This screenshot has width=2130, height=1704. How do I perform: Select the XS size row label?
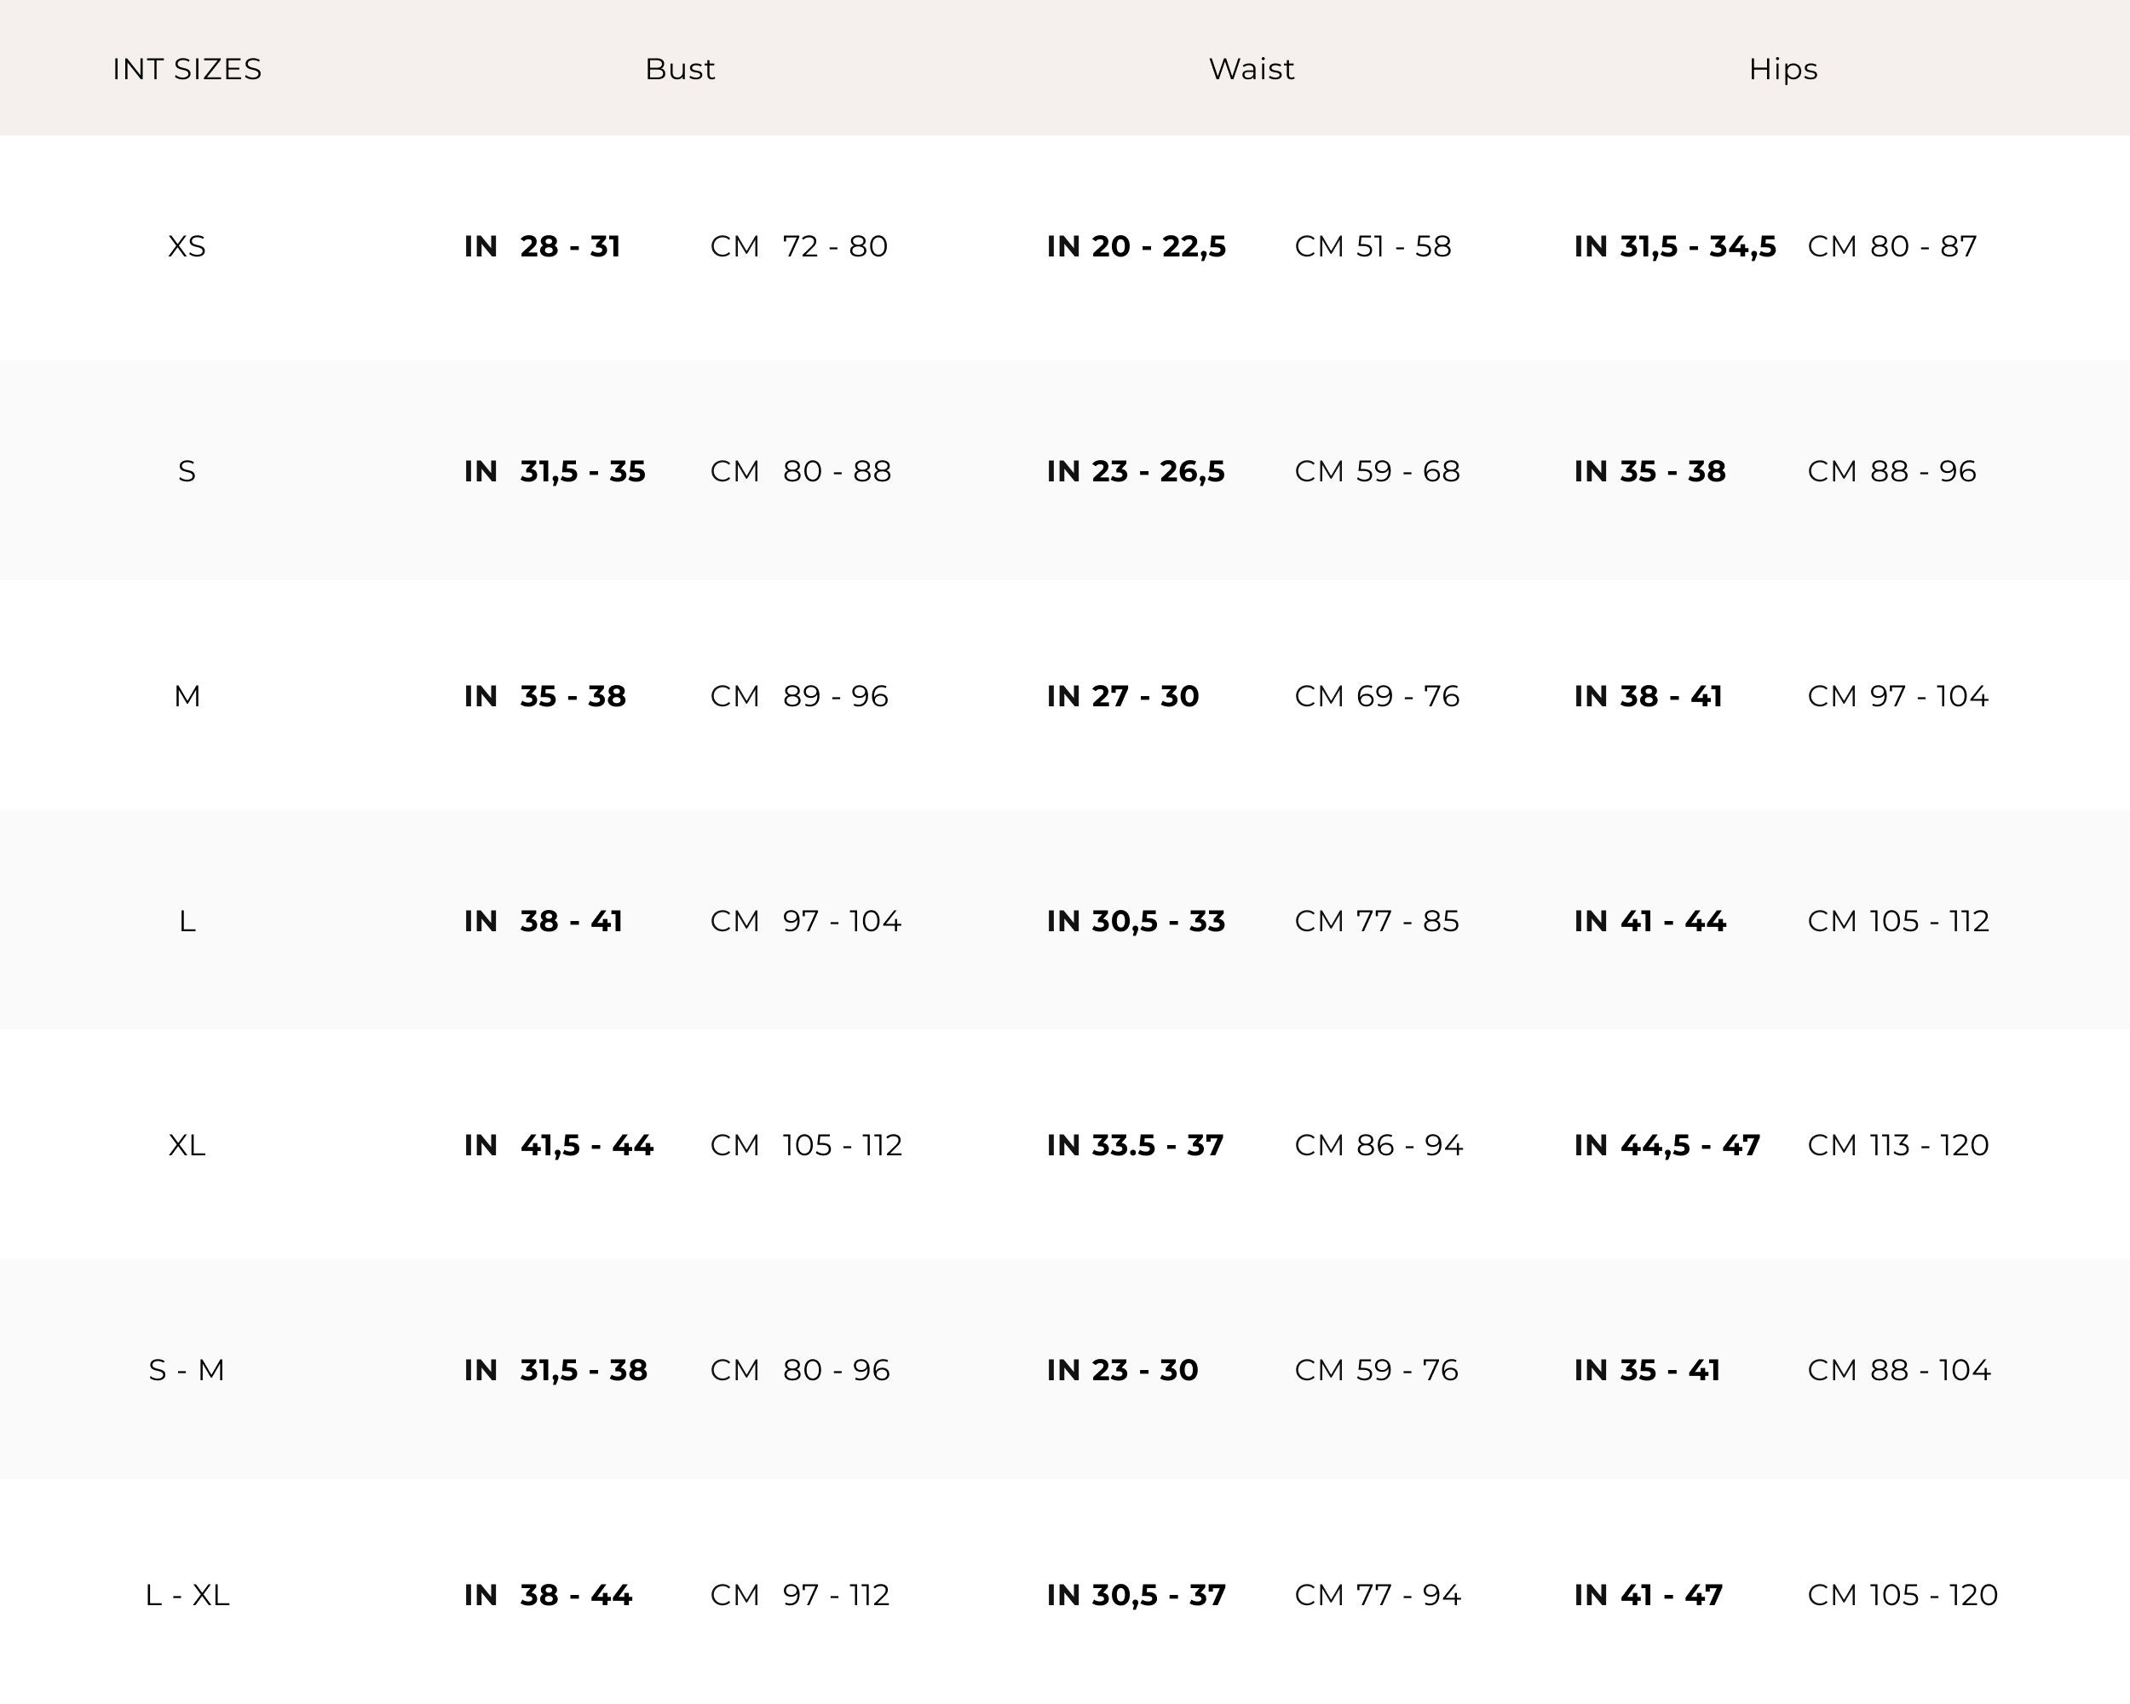click(x=187, y=246)
